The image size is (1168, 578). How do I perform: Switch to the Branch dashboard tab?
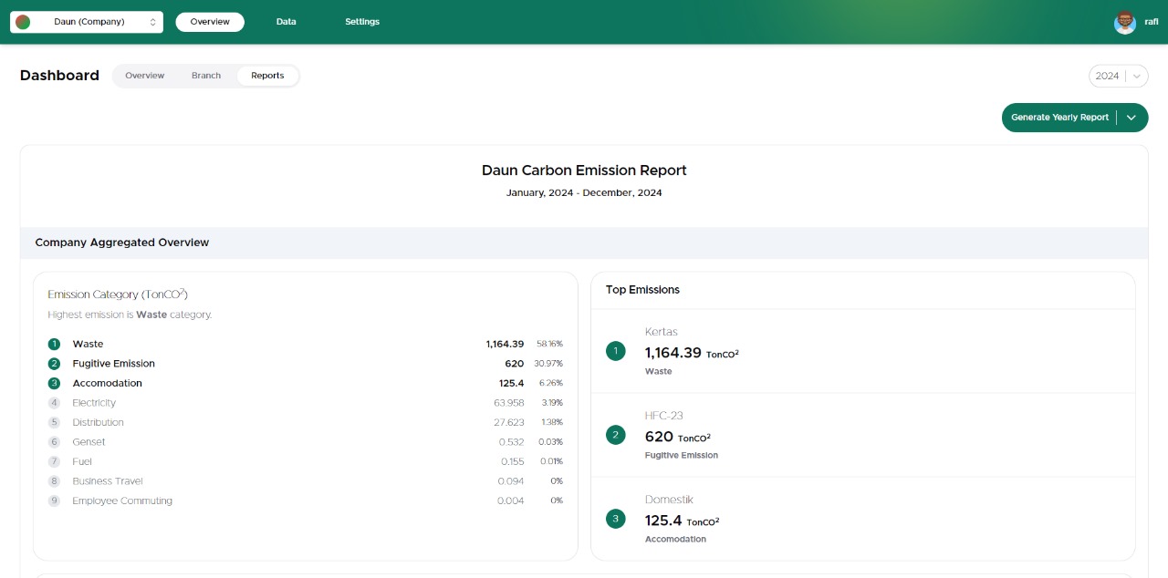(206, 76)
